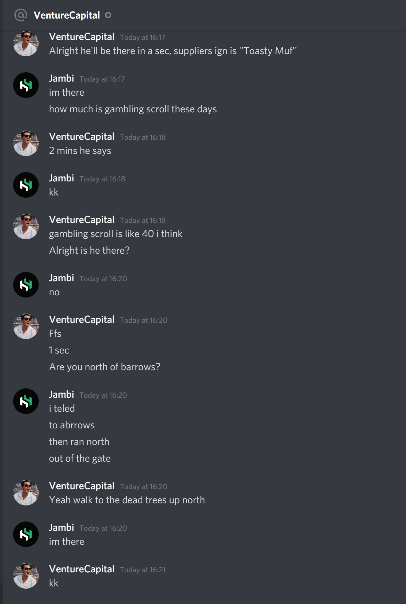Click VentureCapital username above 'gambling scroll is like 40'
The width and height of the screenshot is (406, 604).
point(82,220)
